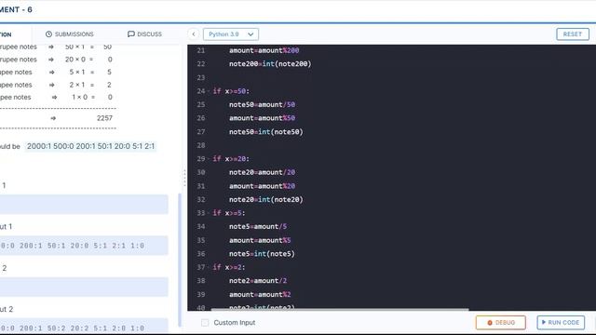Click the panel divider drag handle

click(184, 178)
